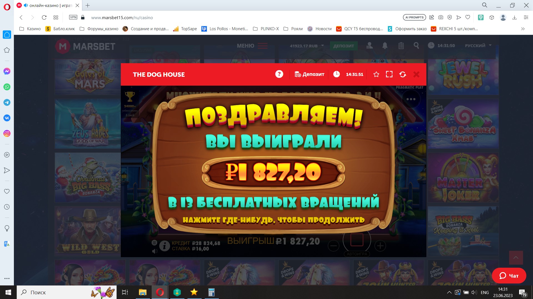Click the trophy tournament icon in game

[130, 97]
